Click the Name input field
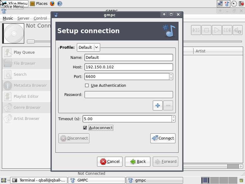 pos(129,58)
